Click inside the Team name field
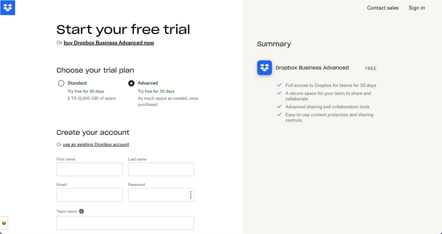Viewport: 442px width, 234px height. point(125,223)
